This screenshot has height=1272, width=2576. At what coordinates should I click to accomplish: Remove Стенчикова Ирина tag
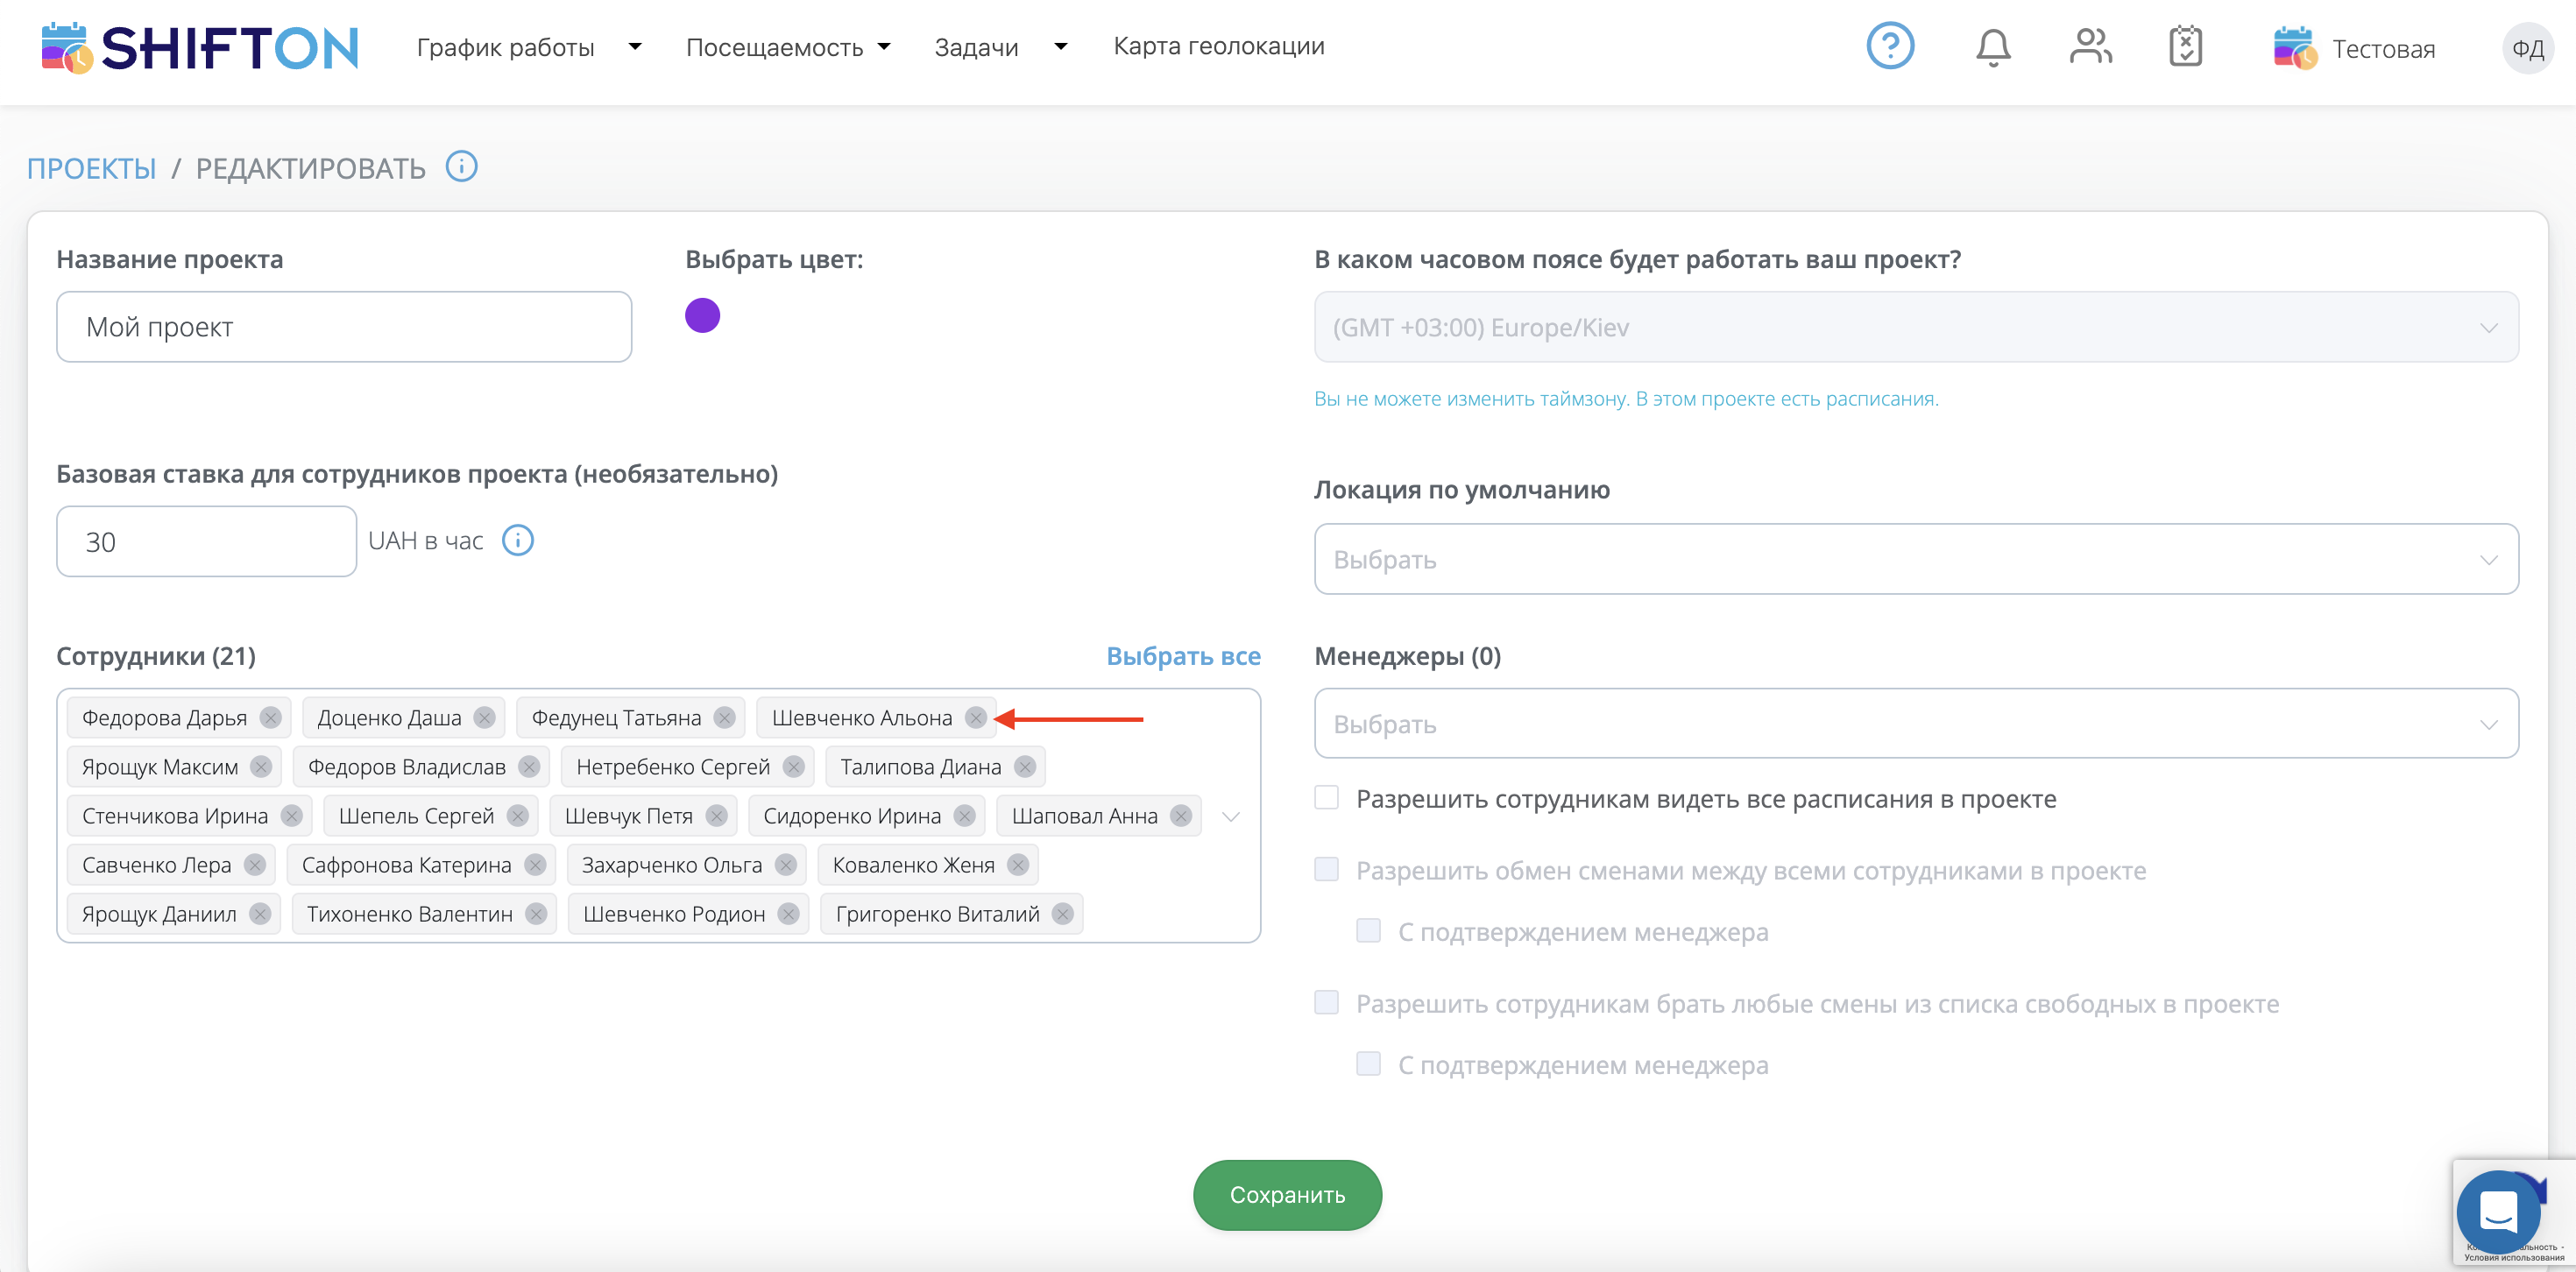pyautogui.click(x=291, y=816)
